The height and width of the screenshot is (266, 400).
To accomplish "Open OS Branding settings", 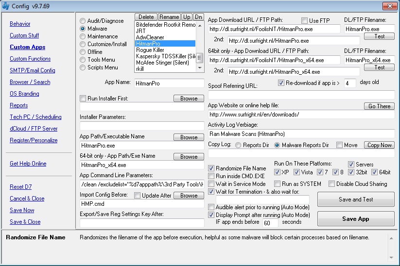I will (x=24, y=94).
